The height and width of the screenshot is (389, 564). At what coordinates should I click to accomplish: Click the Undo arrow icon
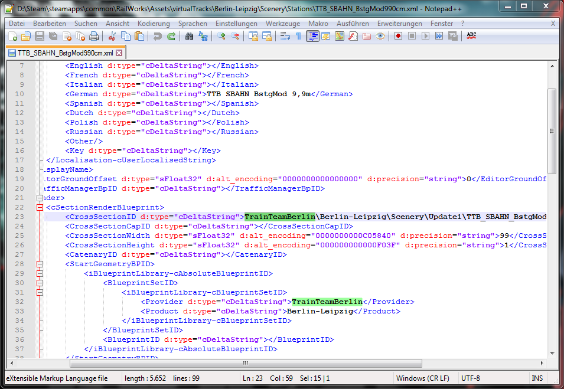click(157, 37)
